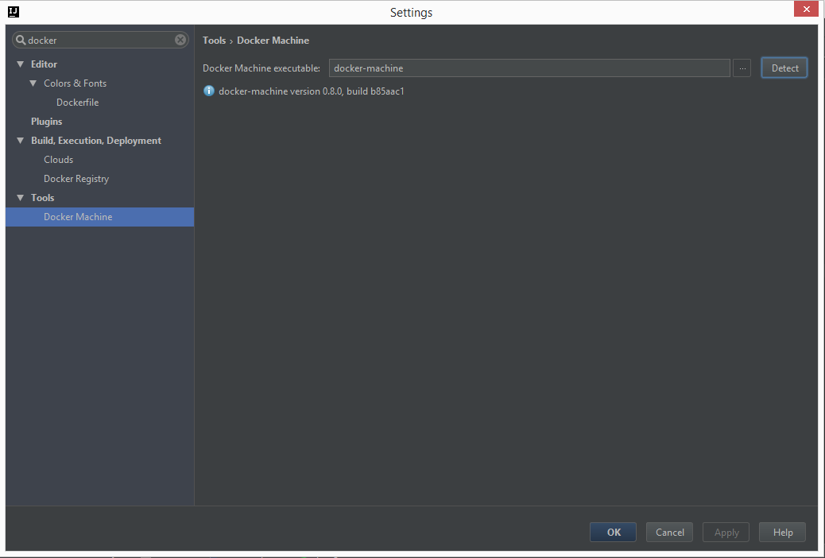Confirm settings with OK button
Viewport: 825px width, 558px height.
click(x=613, y=533)
